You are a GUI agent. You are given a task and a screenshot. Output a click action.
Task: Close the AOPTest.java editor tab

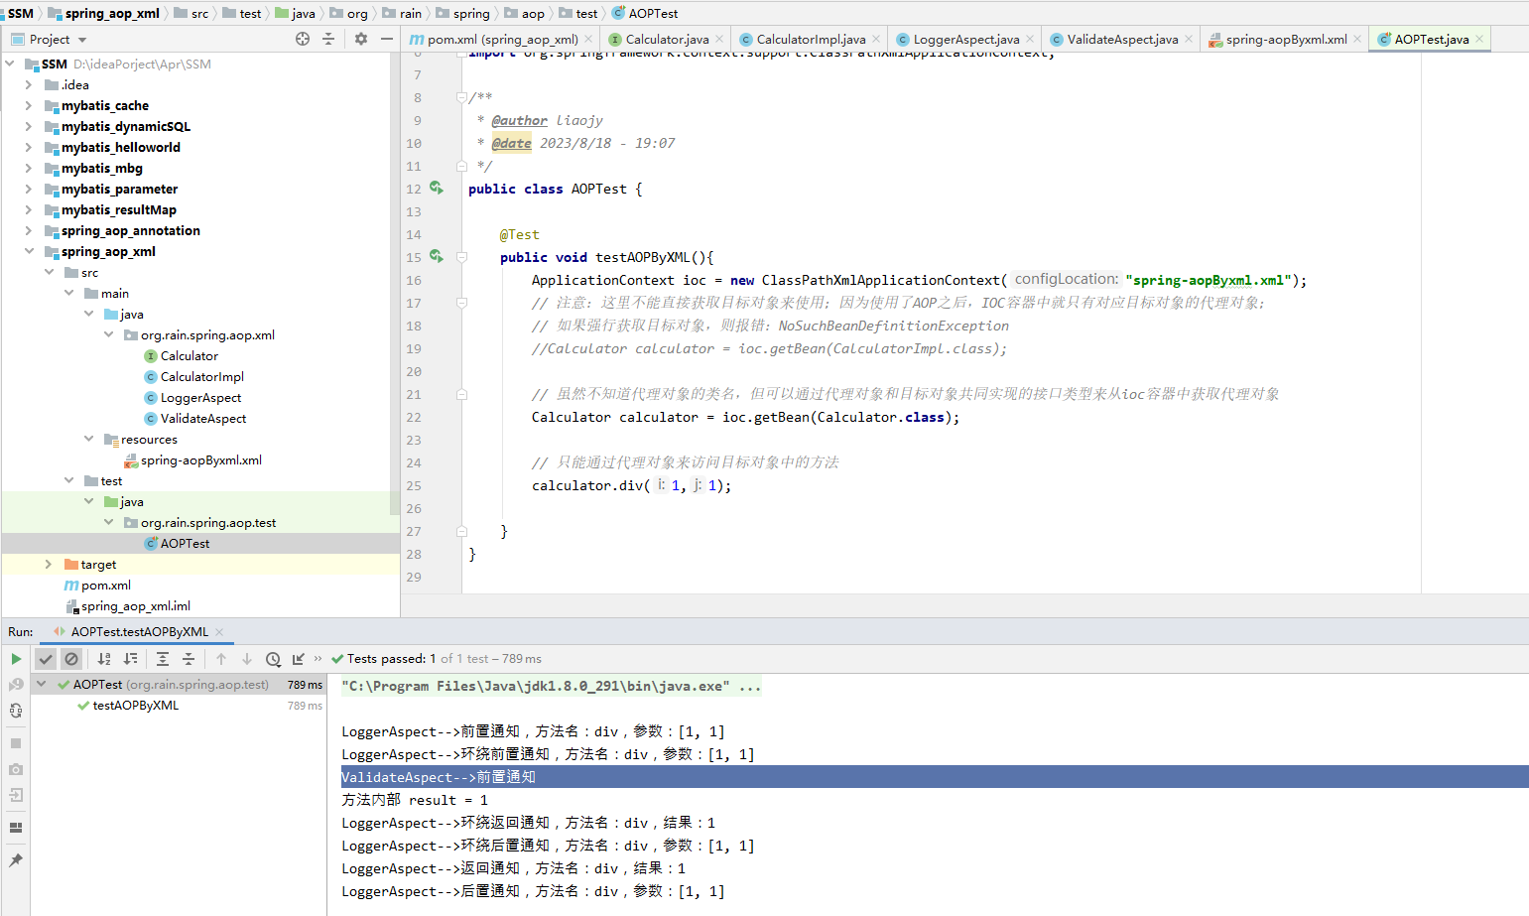click(x=1479, y=39)
